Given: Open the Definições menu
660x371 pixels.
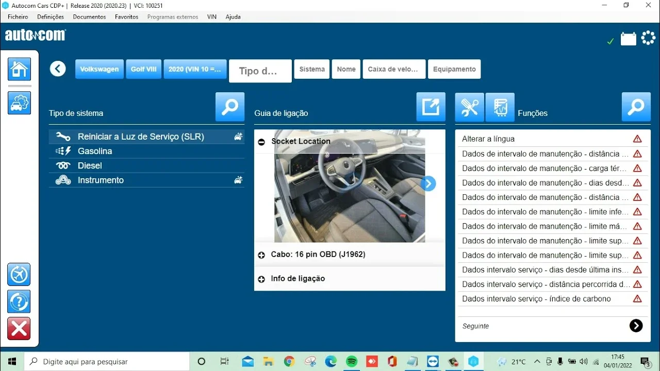Looking at the screenshot, I should point(51,16).
